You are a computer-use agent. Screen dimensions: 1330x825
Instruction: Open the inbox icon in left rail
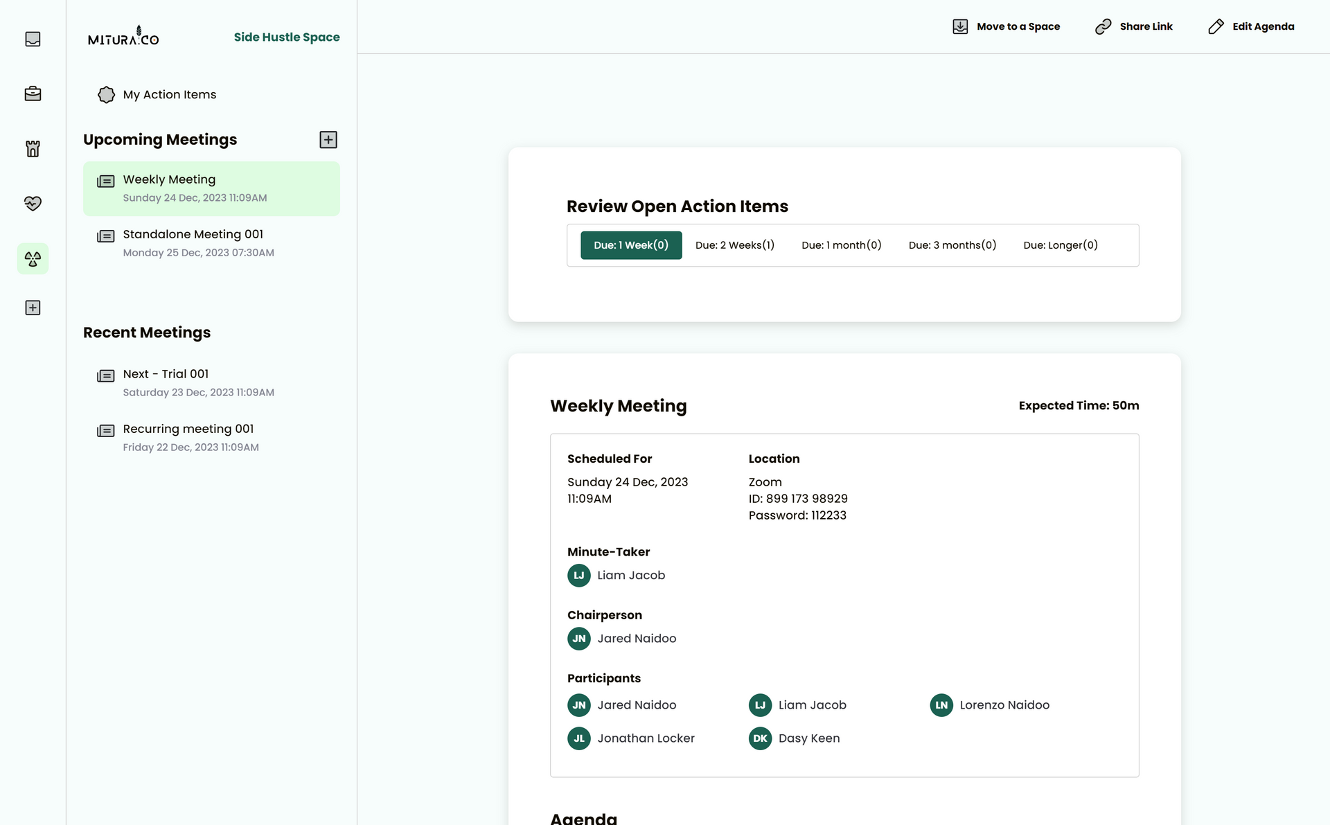[x=33, y=39]
